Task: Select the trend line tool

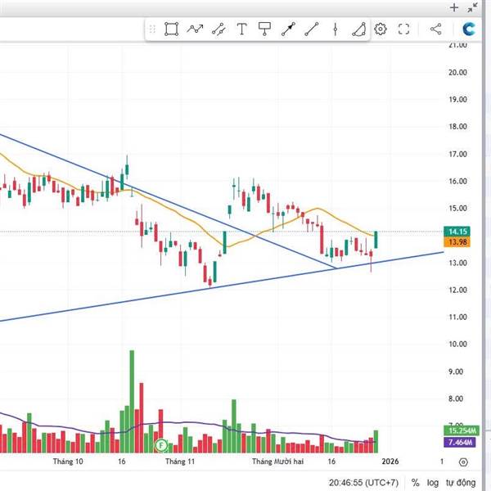Action: pyautogui.click(x=312, y=29)
